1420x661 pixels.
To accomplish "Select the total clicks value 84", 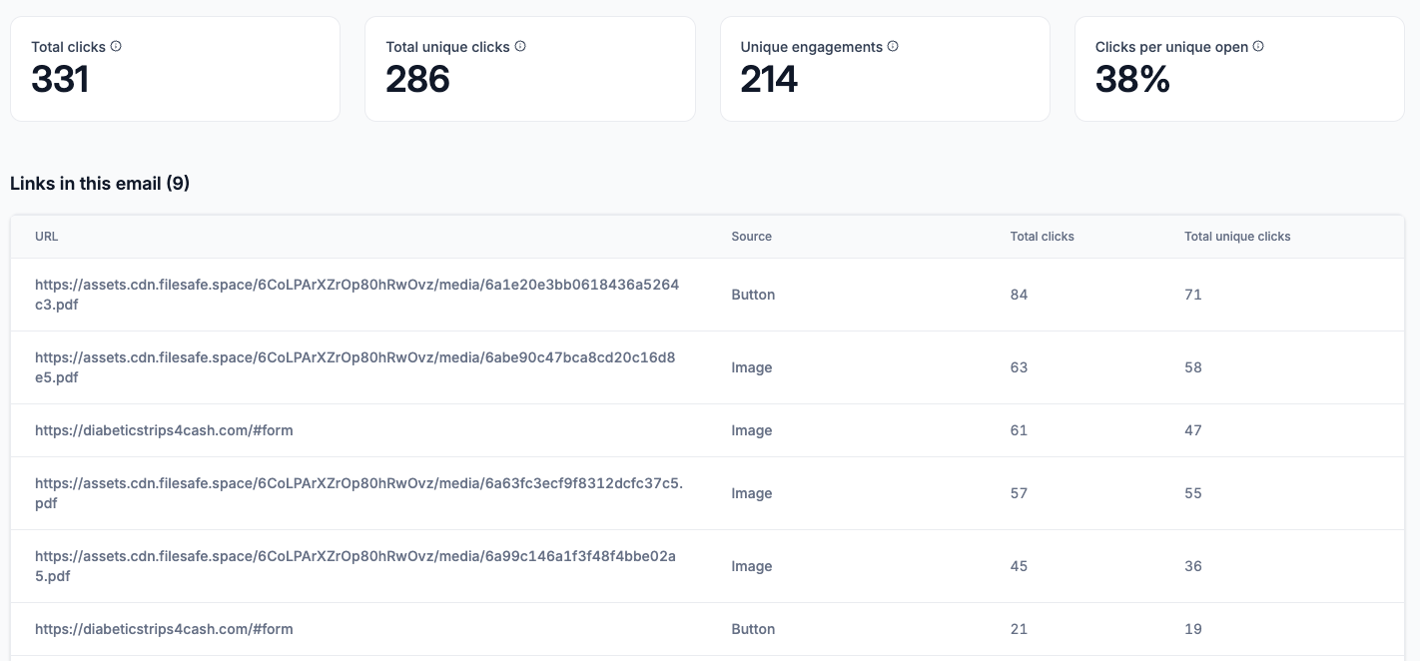I will click(x=1019, y=295).
